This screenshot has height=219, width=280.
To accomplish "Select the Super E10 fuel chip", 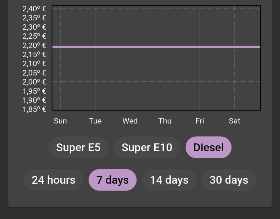I will pyautogui.click(x=147, y=147).
